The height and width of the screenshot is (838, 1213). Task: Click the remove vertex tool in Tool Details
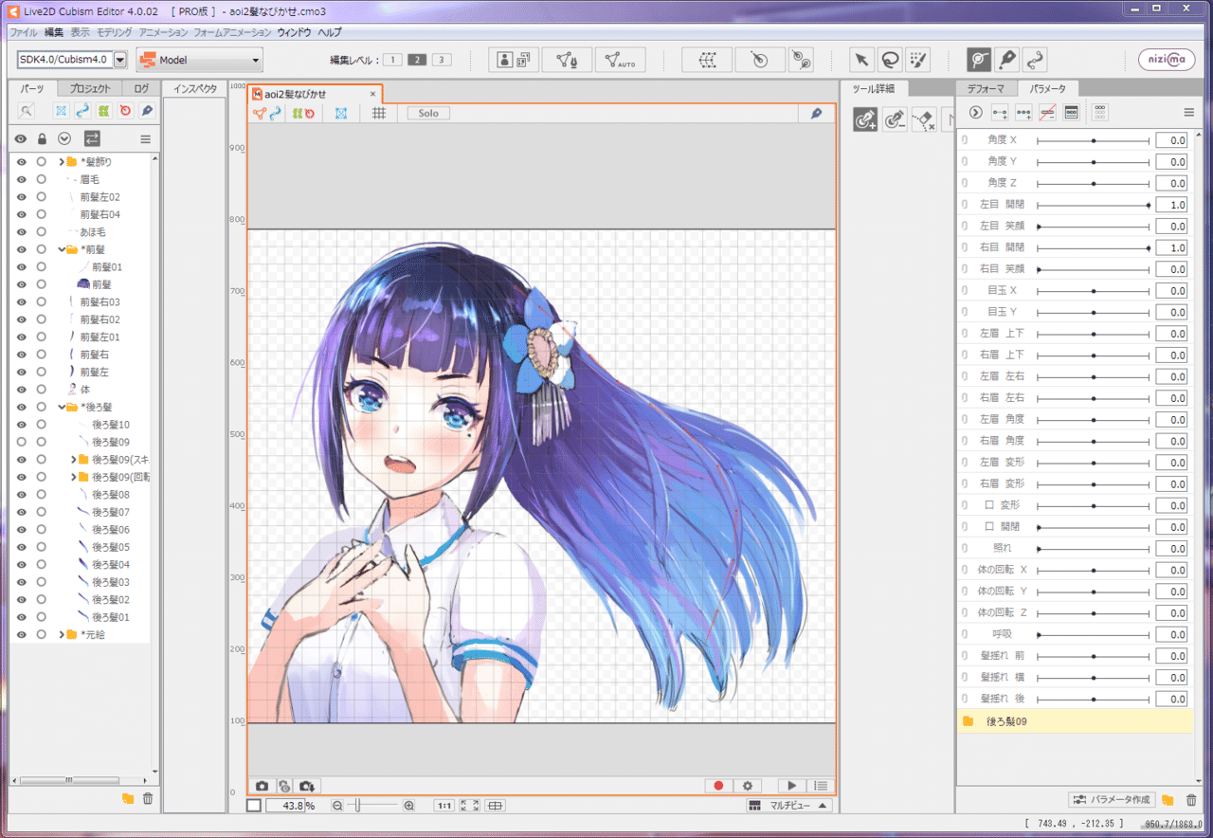pyautogui.click(x=894, y=118)
